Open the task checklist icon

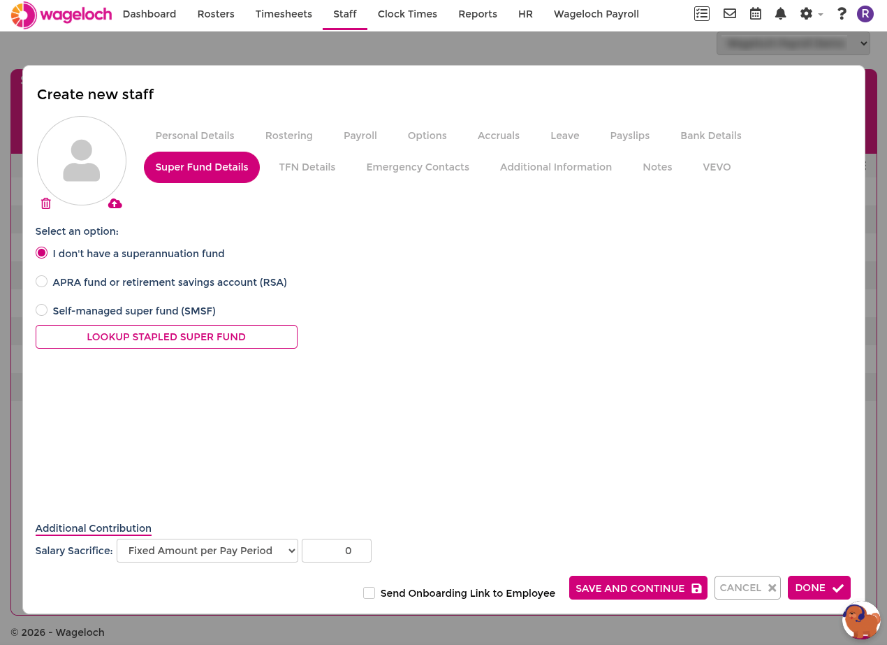point(702,14)
